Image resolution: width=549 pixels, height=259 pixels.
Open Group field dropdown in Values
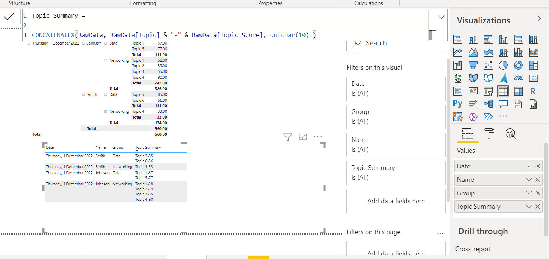[529, 193]
